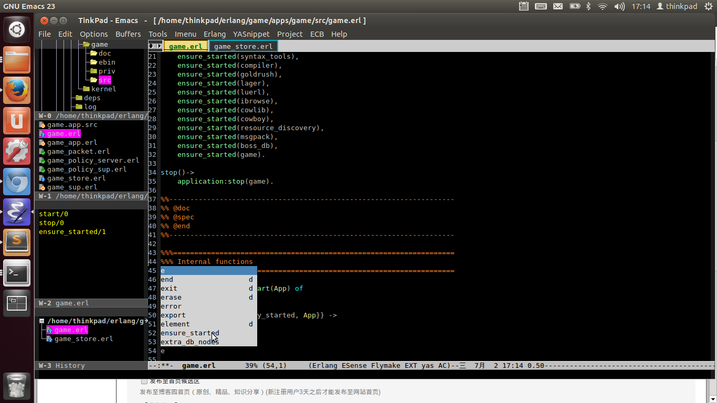This screenshot has width=717, height=403.
Task: Open the Options menu
Action: pyautogui.click(x=94, y=34)
